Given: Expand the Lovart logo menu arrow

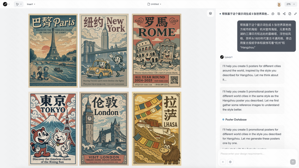Looking at the screenshot, I should click(x=9, y=4).
